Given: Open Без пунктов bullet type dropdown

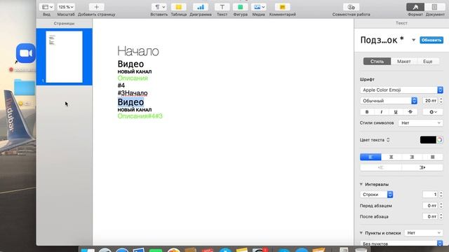Looking at the screenshot, I should tap(401, 244).
